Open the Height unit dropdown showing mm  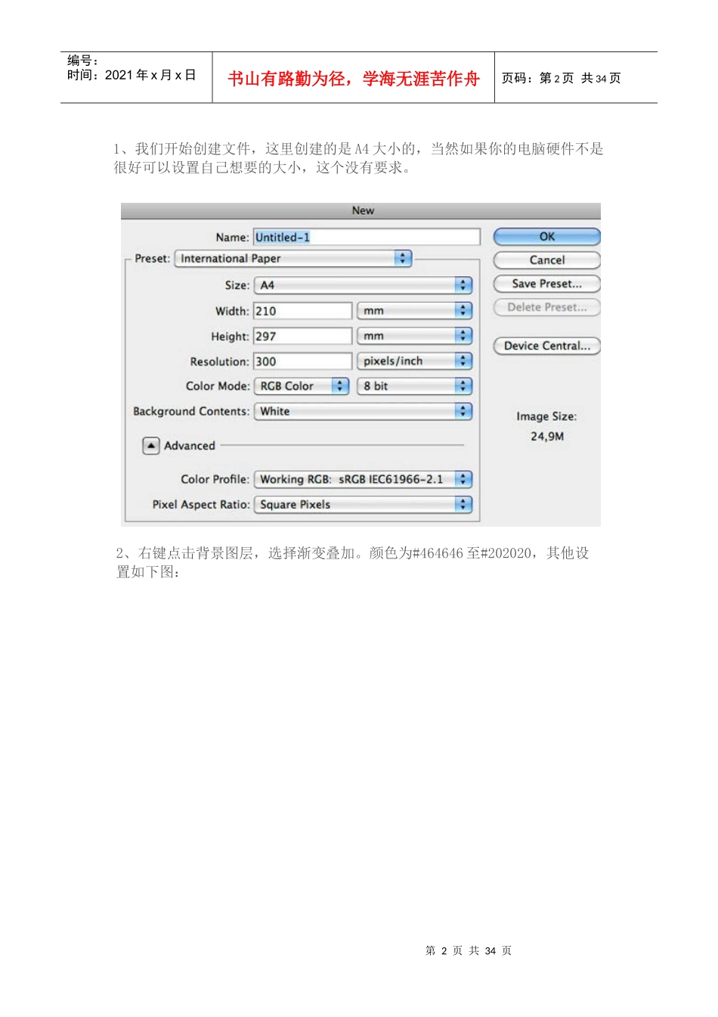click(x=414, y=336)
